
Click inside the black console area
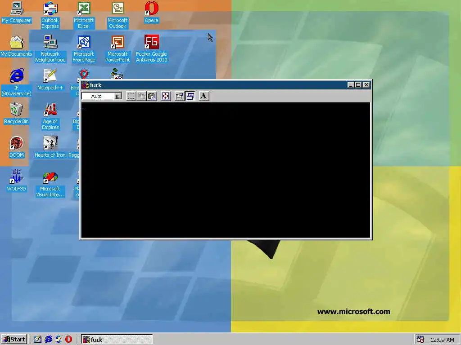click(x=226, y=170)
